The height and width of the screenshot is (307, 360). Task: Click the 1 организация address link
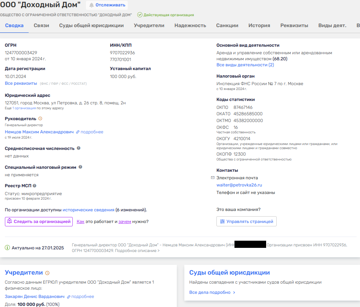(x=24, y=108)
